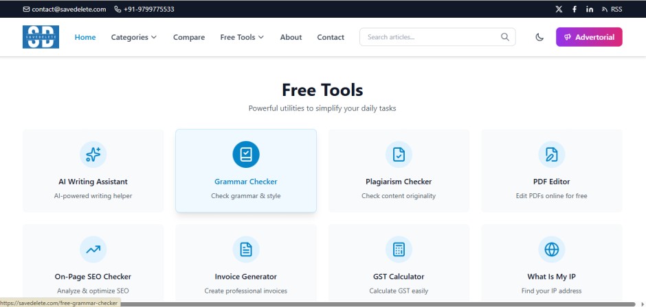
Task: Expand the Categories dropdown menu
Action: point(134,37)
